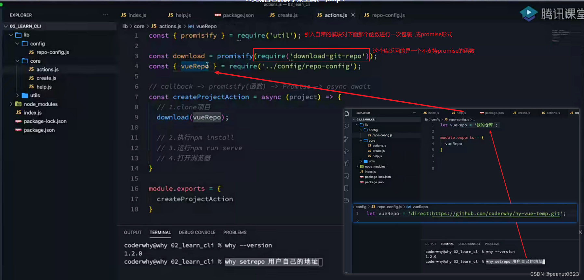Open the OUTPUT panel tab in main window
The image size is (584, 280).
(x=133, y=232)
